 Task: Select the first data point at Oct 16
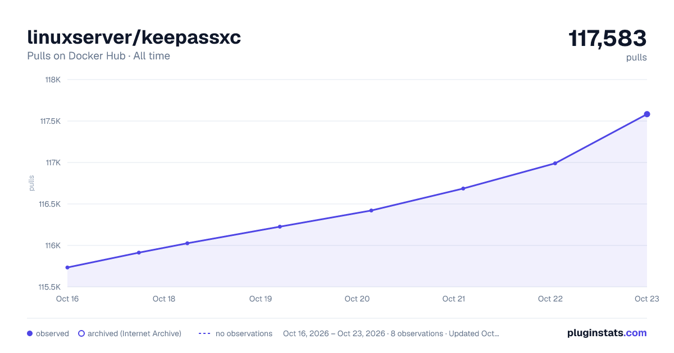click(x=67, y=268)
